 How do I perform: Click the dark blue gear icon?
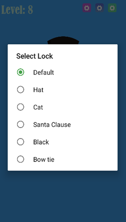(100, 8)
